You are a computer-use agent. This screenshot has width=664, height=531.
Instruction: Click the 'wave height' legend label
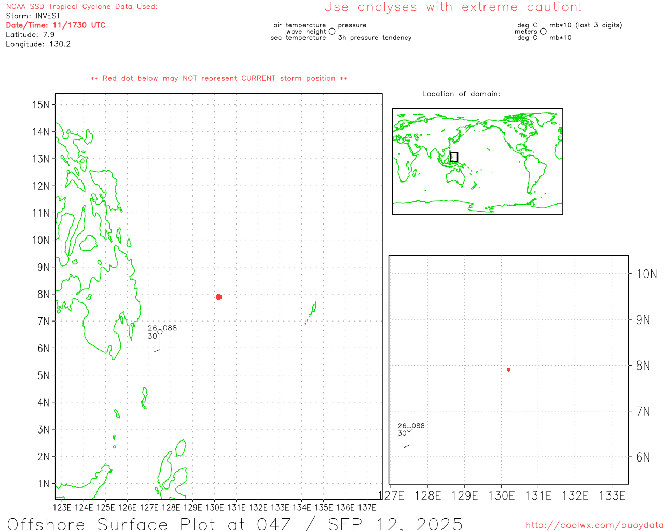tap(306, 32)
